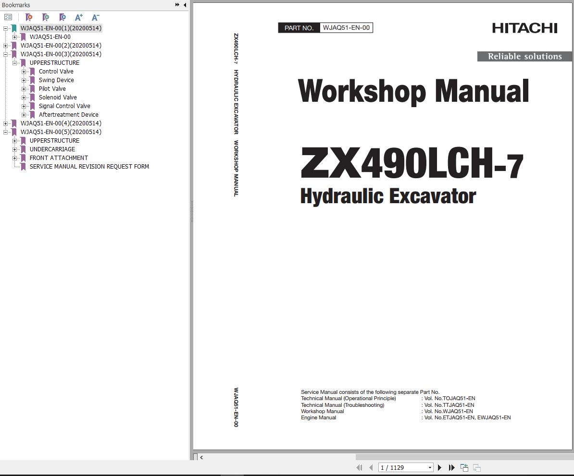Expand the WJAQ51-EN-00(4)(20200514) bookmark
The height and width of the screenshot is (476, 574).
click(5, 123)
